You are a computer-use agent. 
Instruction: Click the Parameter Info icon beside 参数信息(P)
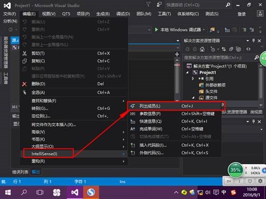tap(132, 114)
